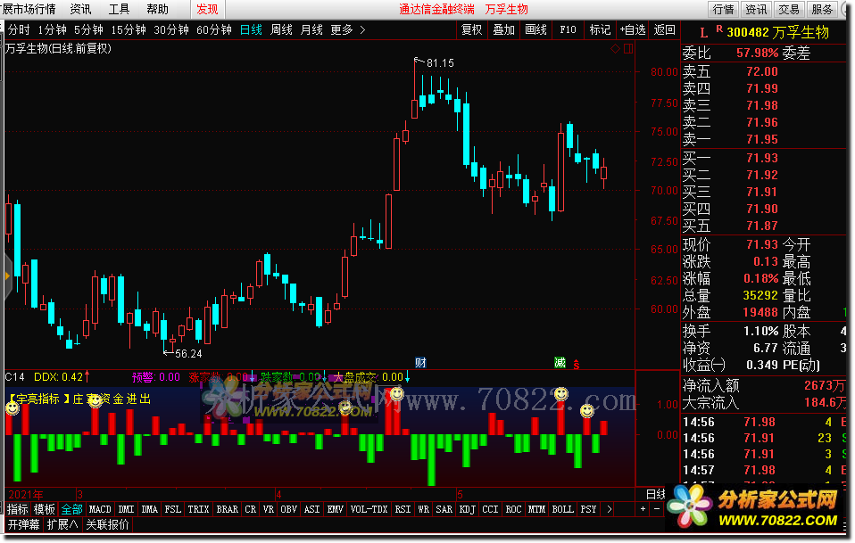Apply the KDJ indicator
This screenshot has height=543, width=855.
coord(467,509)
